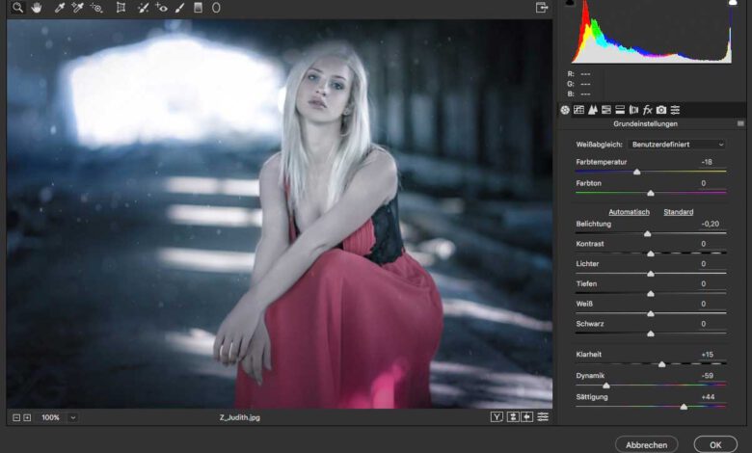Select the Adjustment Brush tool
Screen dimensions: 752x453
coord(179,8)
